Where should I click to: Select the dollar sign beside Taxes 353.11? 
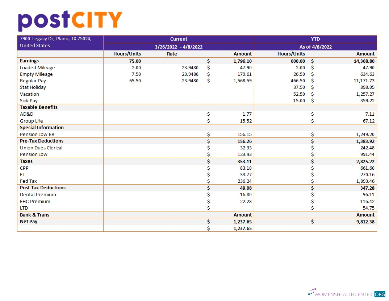click(208, 161)
